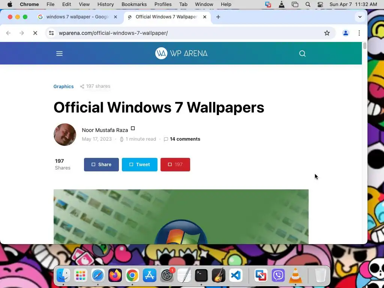Open the Edit menu
The height and width of the screenshot is (288, 384).
coord(66,4)
